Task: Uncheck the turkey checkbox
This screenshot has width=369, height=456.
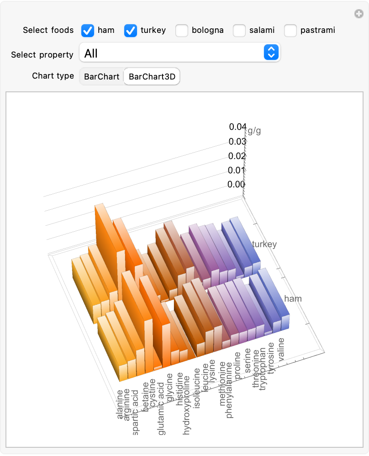Action: coord(131,31)
